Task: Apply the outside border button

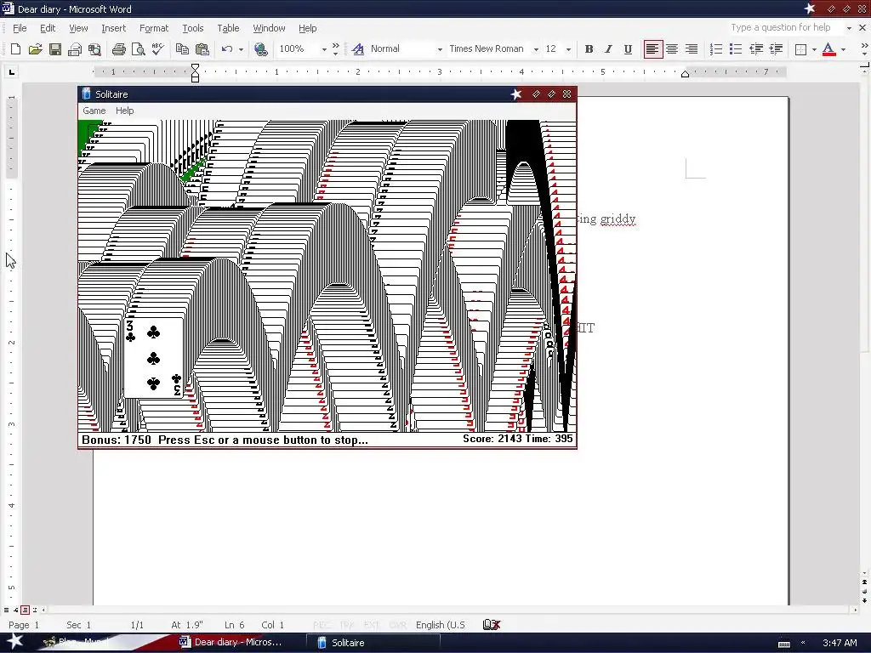Action: coord(801,48)
